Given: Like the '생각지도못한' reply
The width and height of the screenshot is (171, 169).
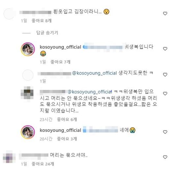Looking at the screenshot, I should [x=165, y=75].
